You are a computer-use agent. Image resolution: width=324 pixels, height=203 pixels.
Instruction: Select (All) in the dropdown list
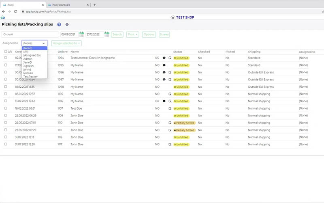tap(34, 52)
